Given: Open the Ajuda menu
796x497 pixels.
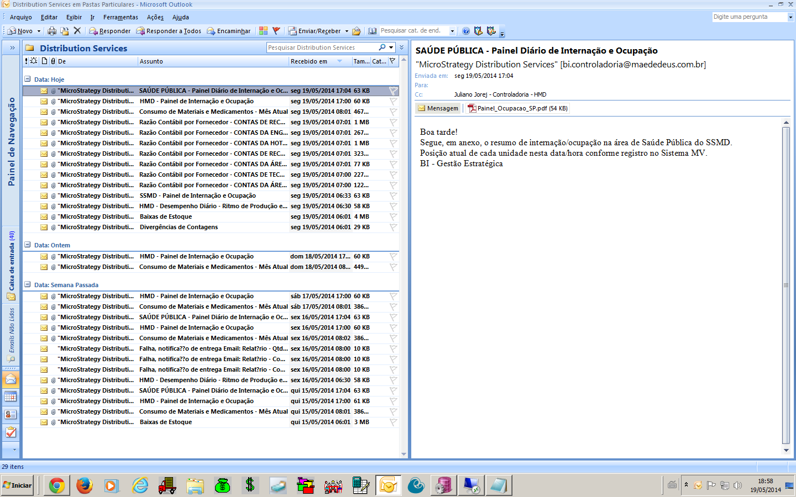Looking at the screenshot, I should coord(181,17).
